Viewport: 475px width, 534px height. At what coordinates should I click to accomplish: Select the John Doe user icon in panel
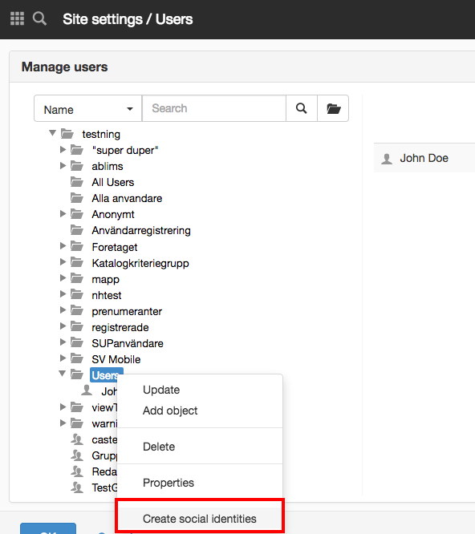[x=387, y=159]
